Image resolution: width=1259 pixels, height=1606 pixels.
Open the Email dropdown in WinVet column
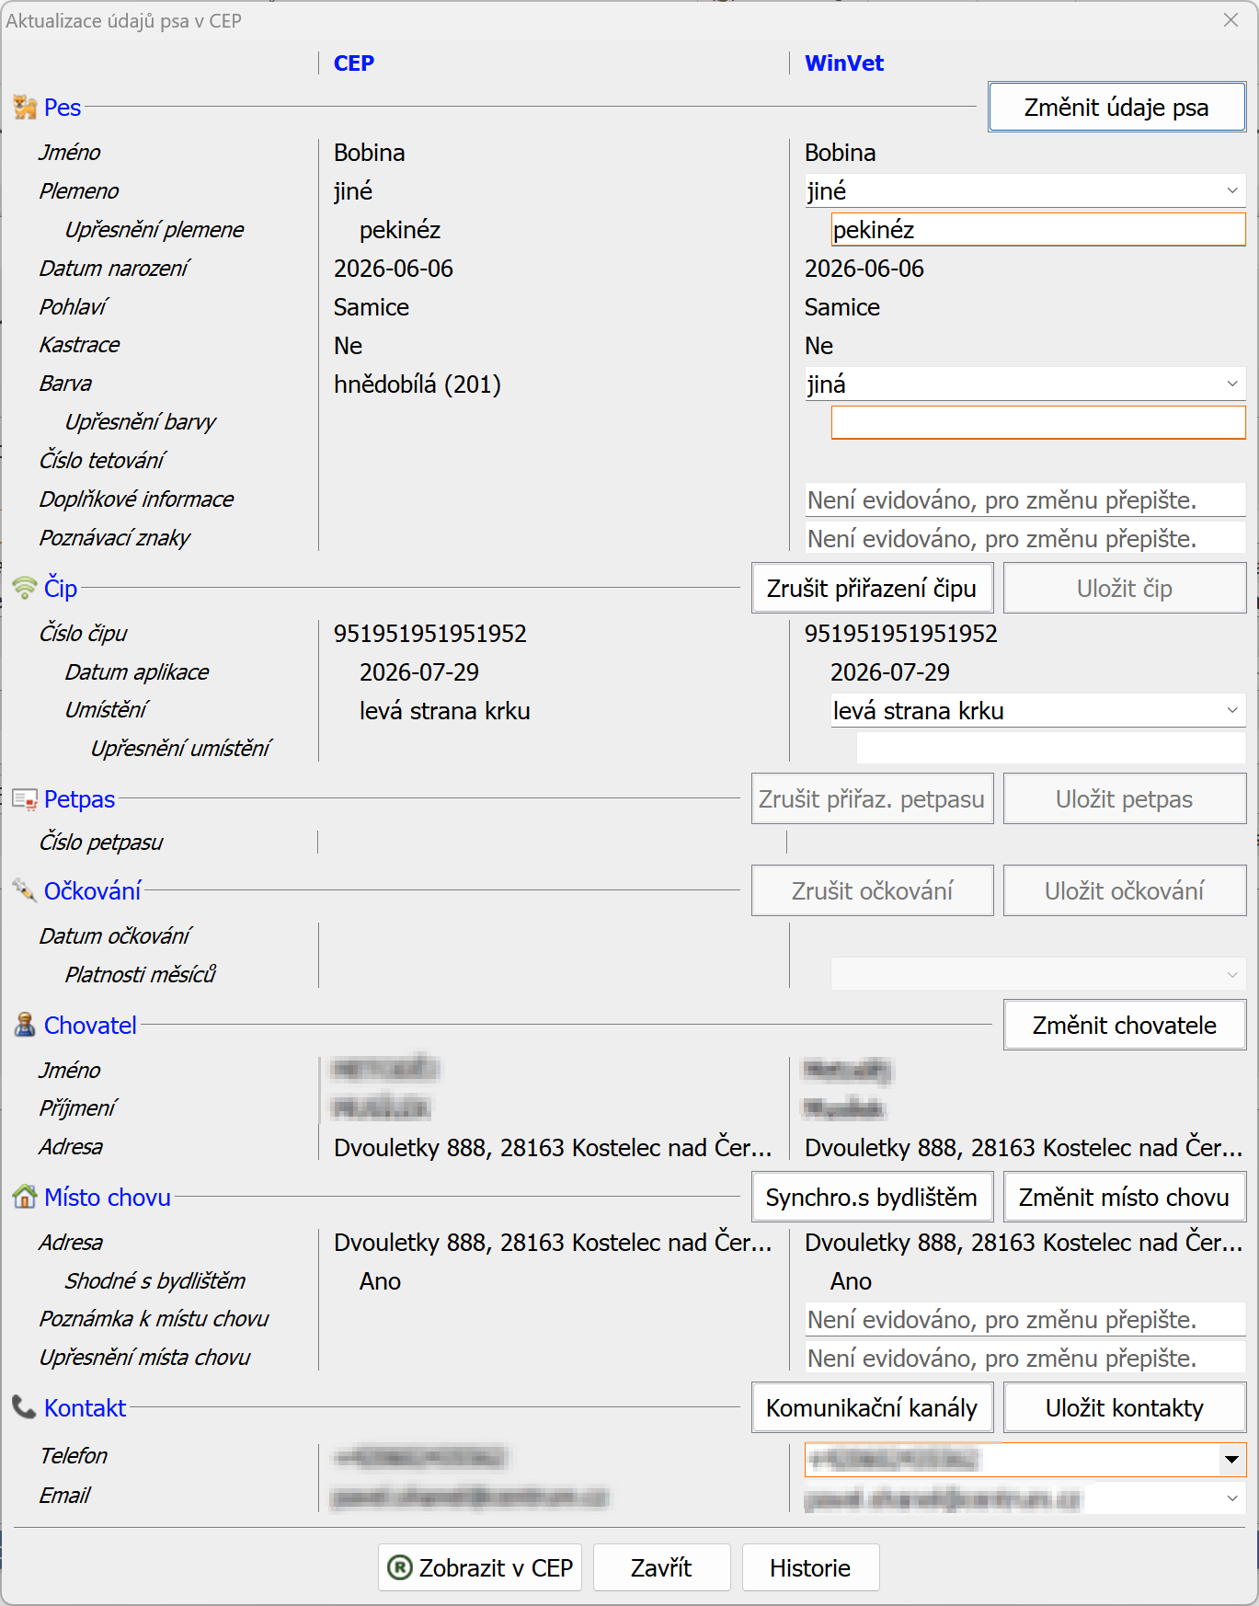pyautogui.click(x=1024, y=1498)
